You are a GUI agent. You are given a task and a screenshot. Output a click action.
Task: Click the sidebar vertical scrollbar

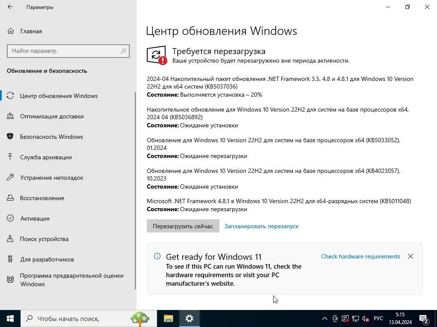[x=135, y=190]
